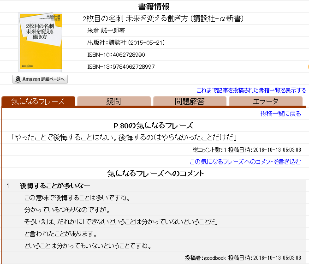Select publisher line 出版社:講談社 (2015-05-21)
Image resolution: width=309 pixels, height=264 pixels.
(x=126, y=42)
